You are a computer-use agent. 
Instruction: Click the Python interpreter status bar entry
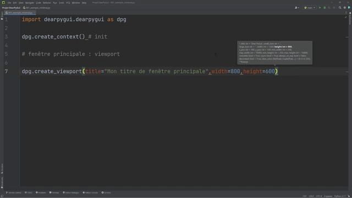(340, 196)
